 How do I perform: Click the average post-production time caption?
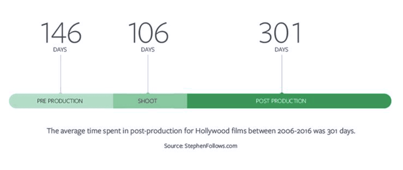tap(201, 131)
